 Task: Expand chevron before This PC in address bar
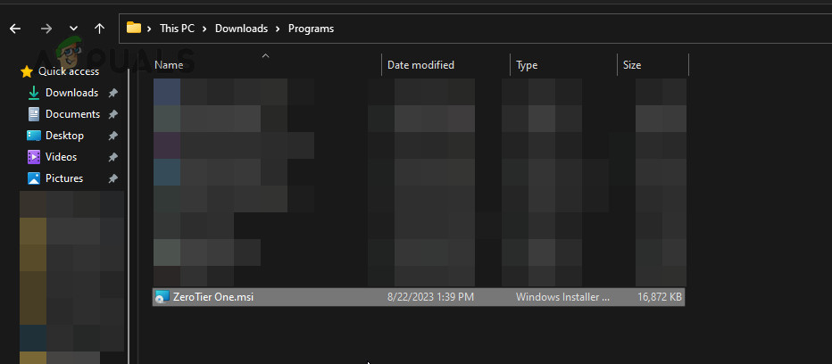[x=150, y=29]
